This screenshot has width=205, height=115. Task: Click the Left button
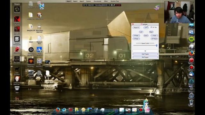click(x=141, y=32)
